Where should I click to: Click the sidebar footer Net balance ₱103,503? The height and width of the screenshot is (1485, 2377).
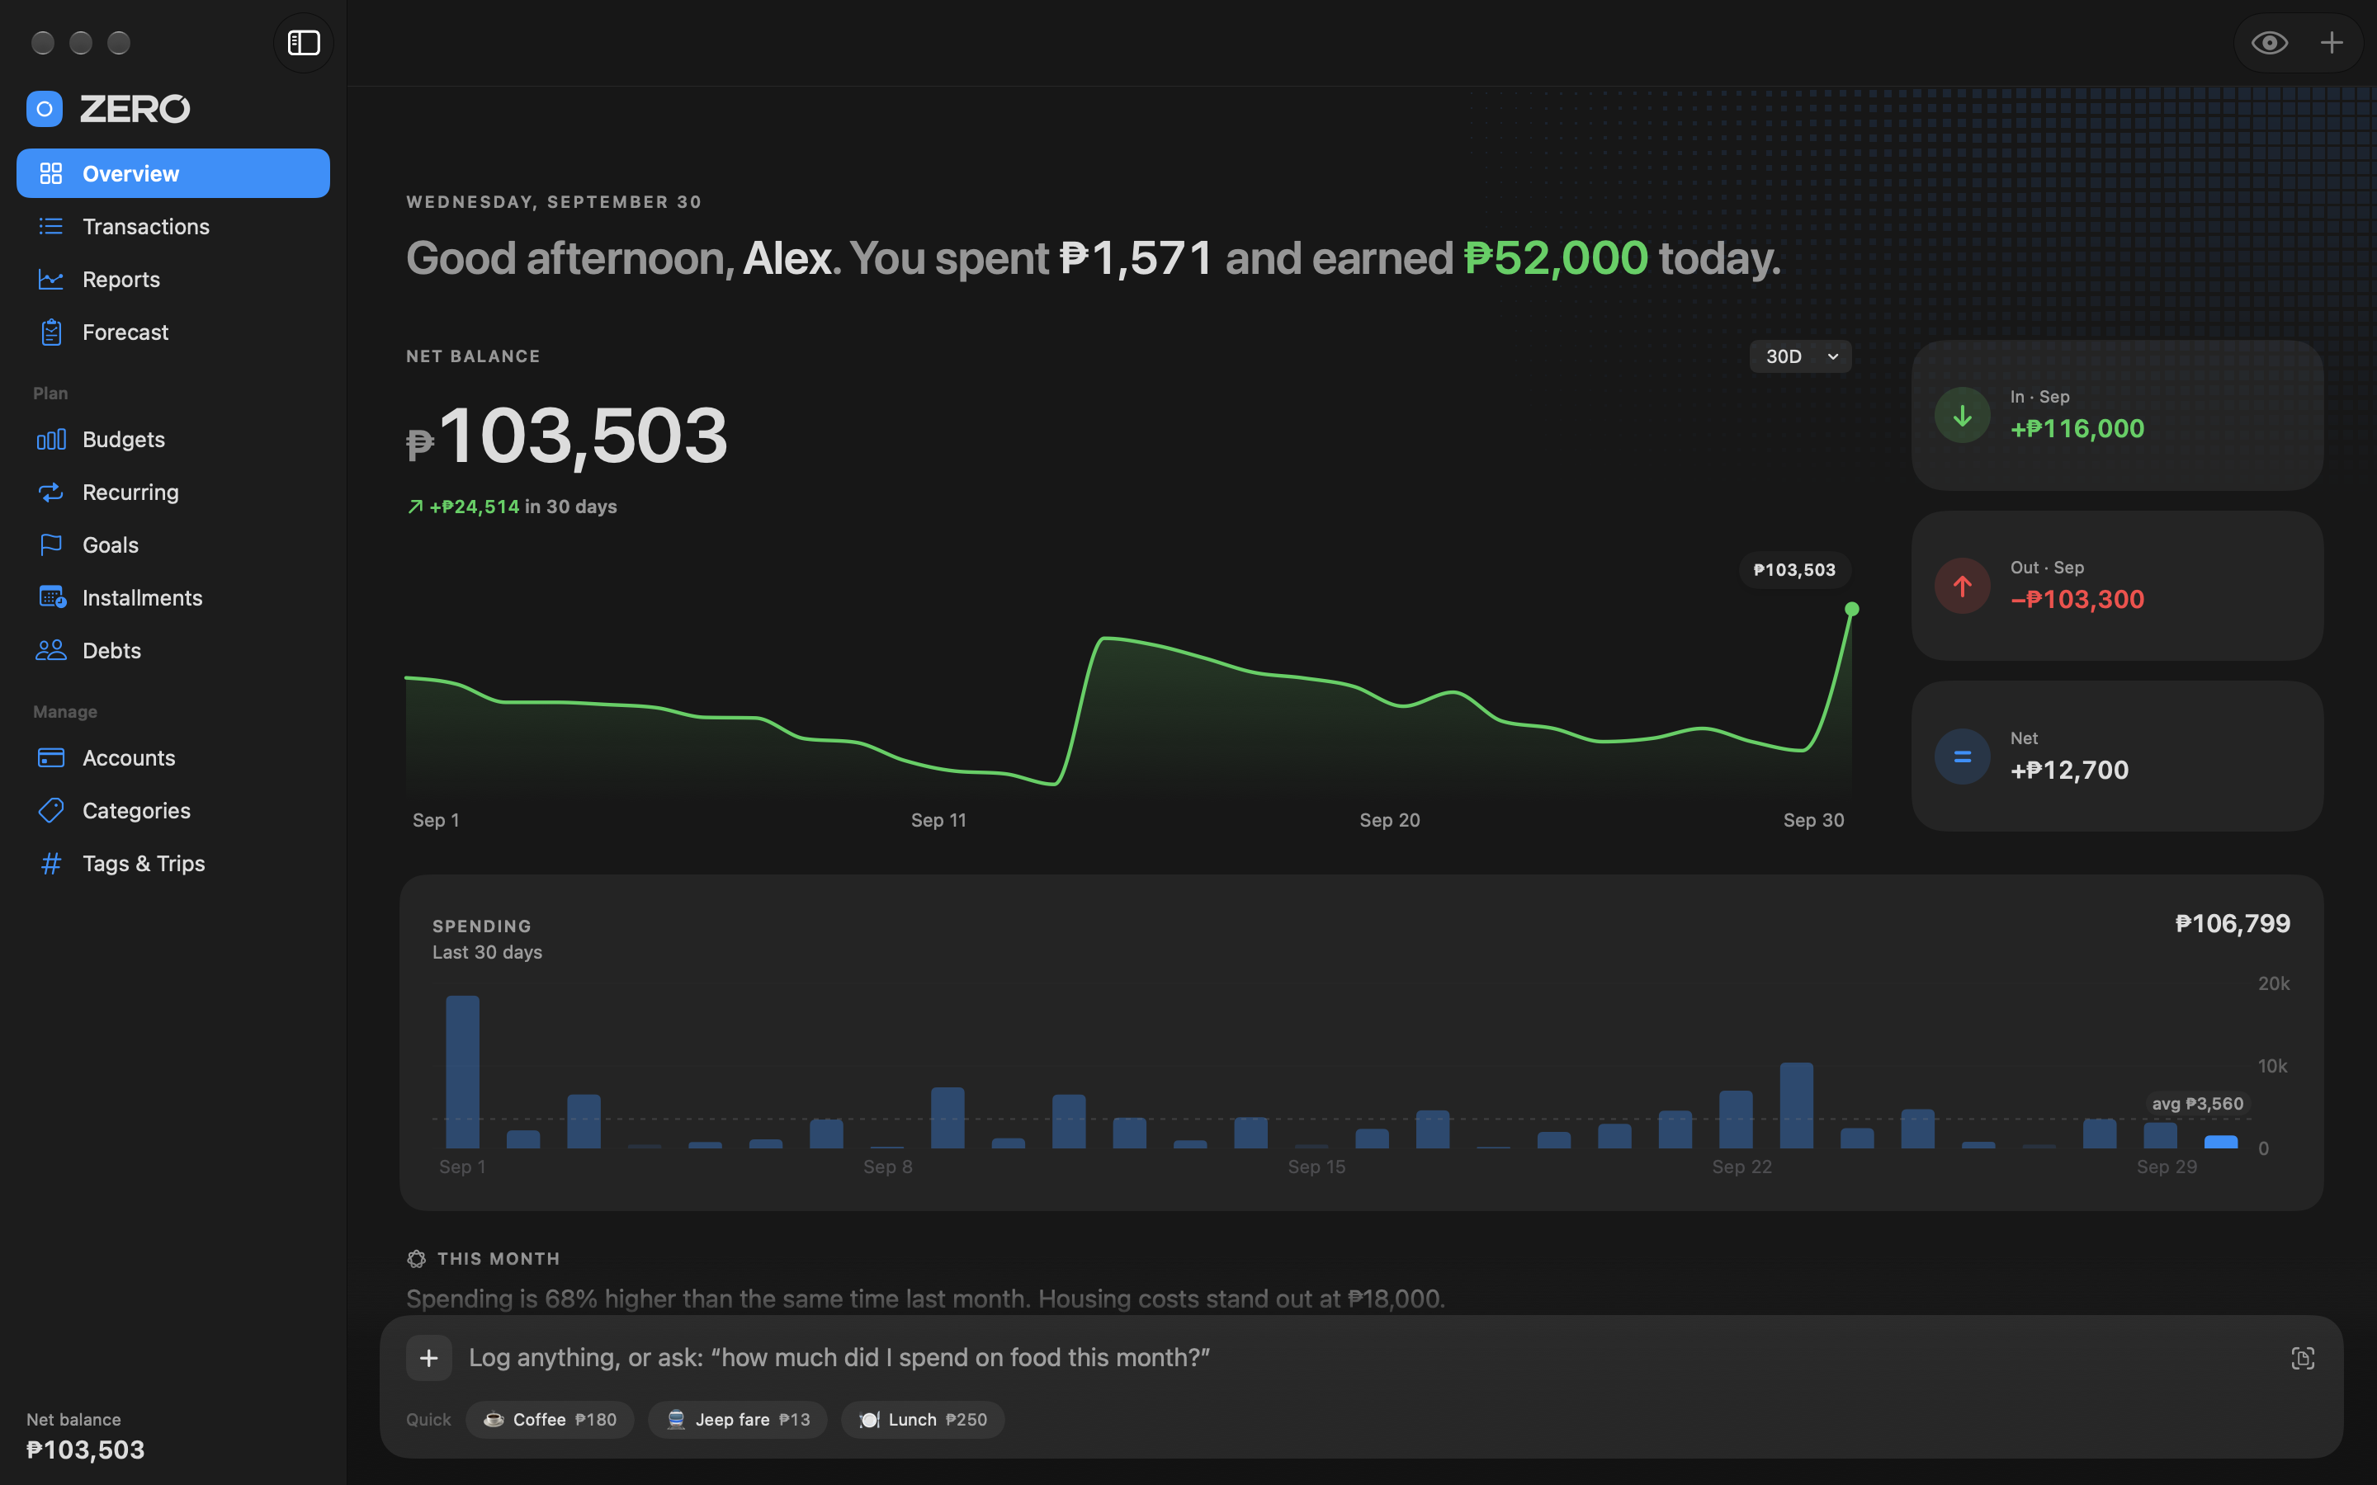pyautogui.click(x=86, y=1437)
